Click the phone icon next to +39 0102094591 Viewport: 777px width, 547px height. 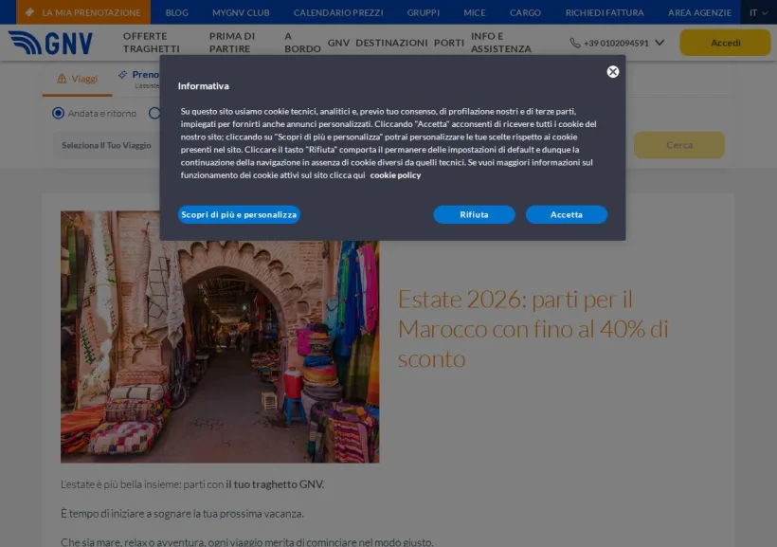tap(575, 44)
